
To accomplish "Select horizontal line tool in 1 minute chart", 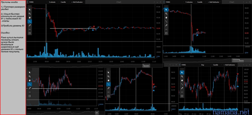I will coord(30,29).
